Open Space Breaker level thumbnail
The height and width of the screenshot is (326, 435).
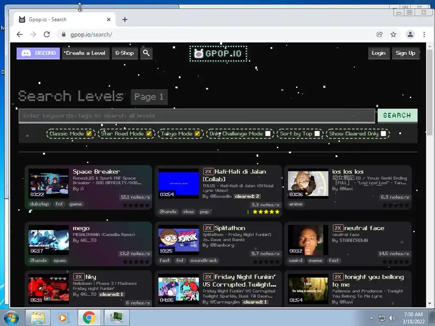[48, 183]
